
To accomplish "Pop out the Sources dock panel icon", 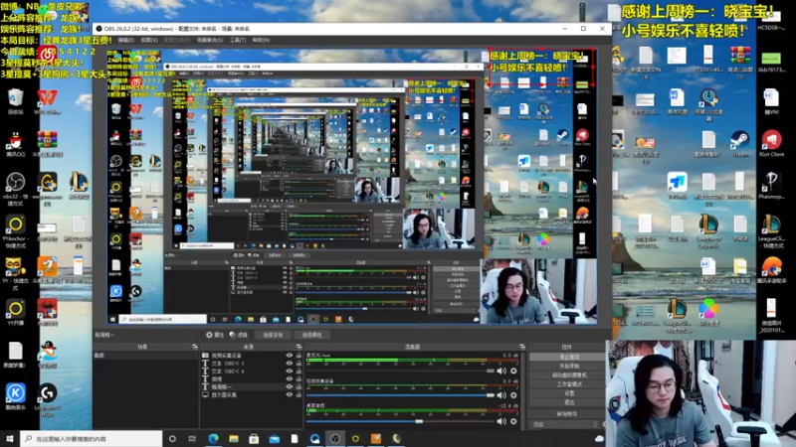I will 298,347.
